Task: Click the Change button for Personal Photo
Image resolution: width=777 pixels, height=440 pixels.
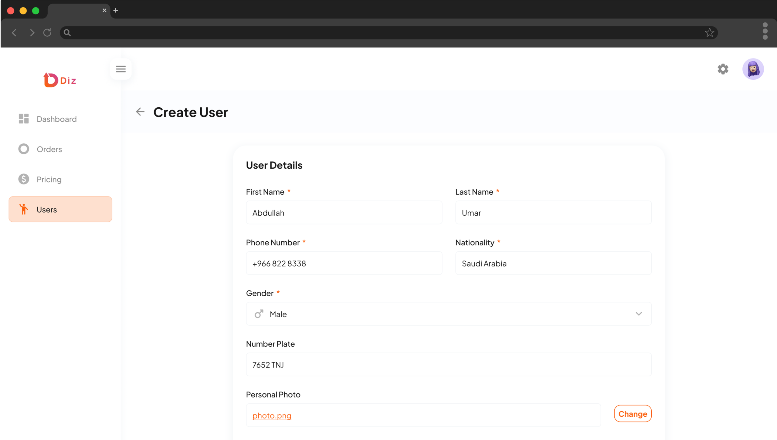Action: (x=633, y=414)
